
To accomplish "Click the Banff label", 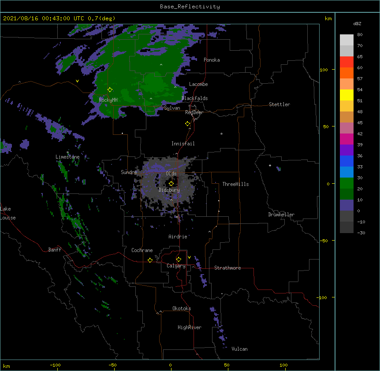I will [x=55, y=250].
